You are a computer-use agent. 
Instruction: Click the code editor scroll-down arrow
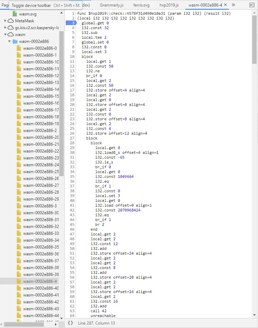254,315
